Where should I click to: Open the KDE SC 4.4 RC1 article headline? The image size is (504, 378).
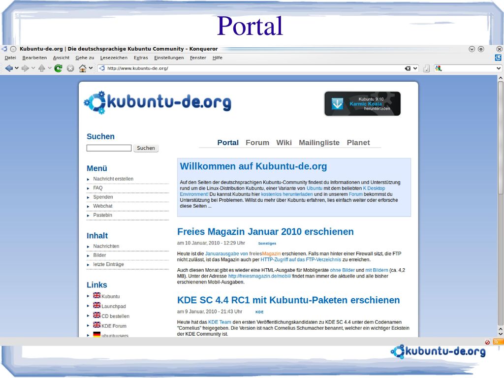click(288, 300)
